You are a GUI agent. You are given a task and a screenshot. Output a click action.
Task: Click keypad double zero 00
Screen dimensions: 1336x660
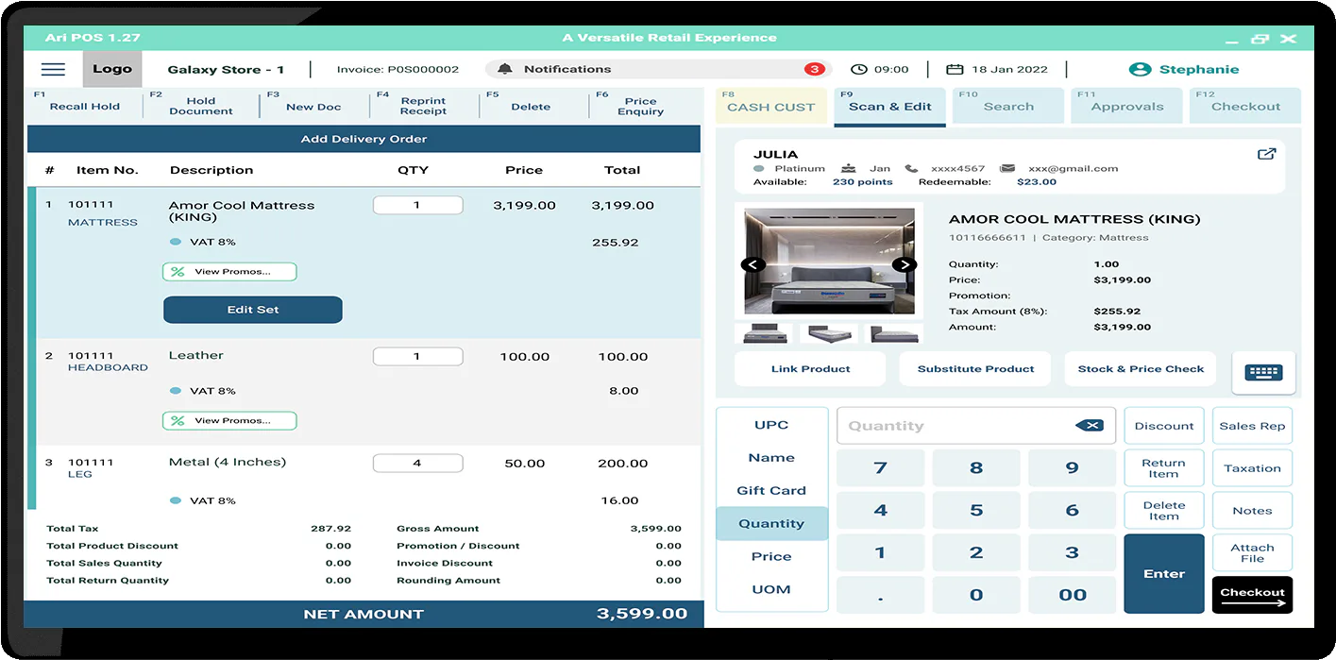1072,595
